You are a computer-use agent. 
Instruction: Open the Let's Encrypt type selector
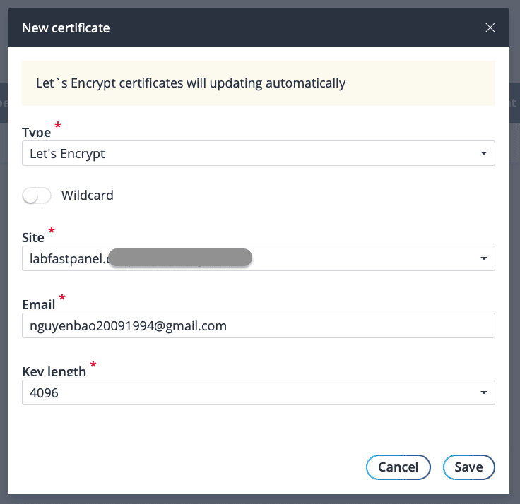[x=254, y=153]
